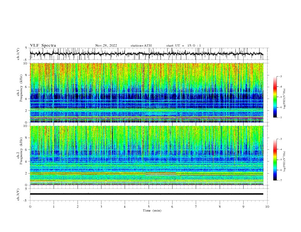The width and height of the screenshot is (301, 232).
Task: Click the "-3" tick of ch.1 color bar
Action: [280, 76]
